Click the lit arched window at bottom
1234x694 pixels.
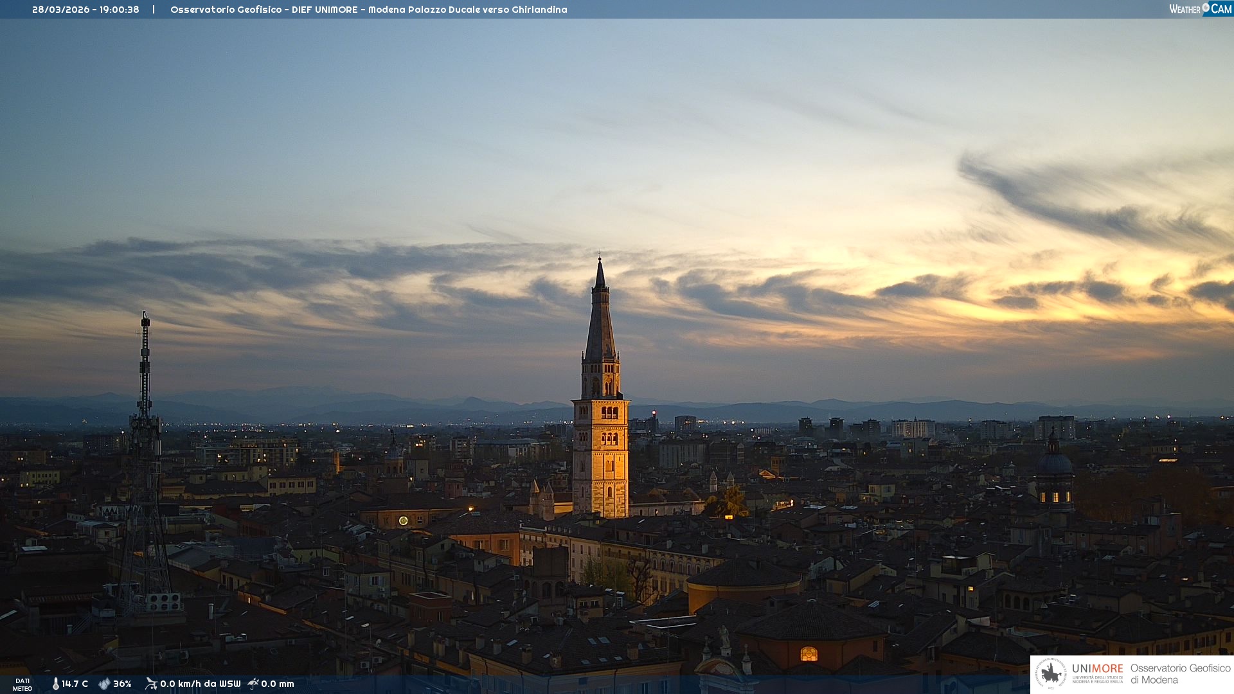(x=809, y=654)
